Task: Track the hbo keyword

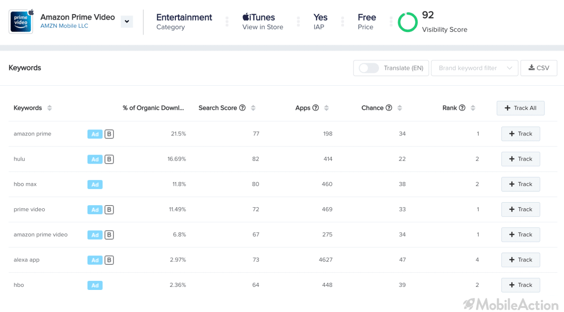Action: click(x=520, y=285)
